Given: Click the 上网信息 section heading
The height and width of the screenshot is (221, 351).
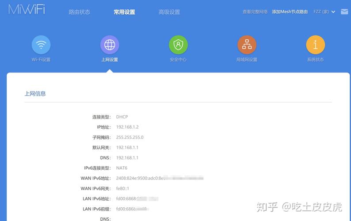Looking at the screenshot, I should tap(35, 94).
